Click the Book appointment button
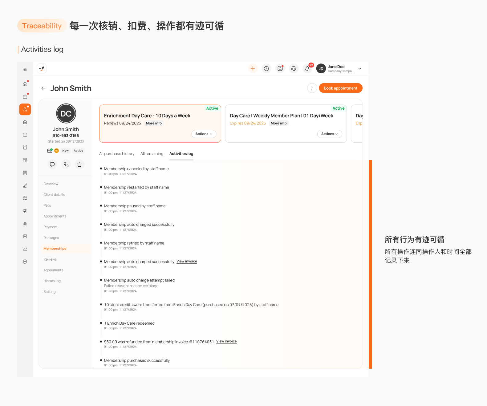Viewport: 487px width, 406px height. pos(341,88)
